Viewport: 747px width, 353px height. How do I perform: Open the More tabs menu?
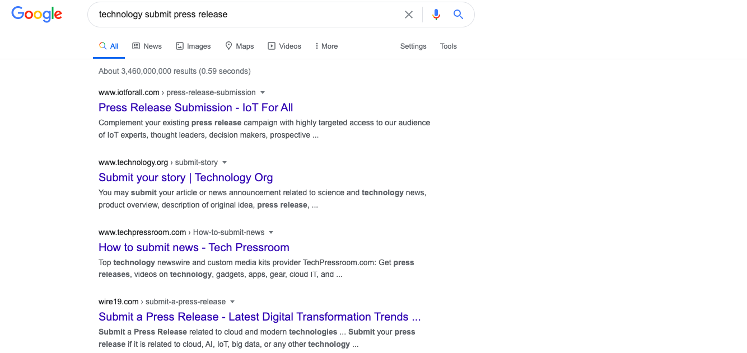(326, 46)
